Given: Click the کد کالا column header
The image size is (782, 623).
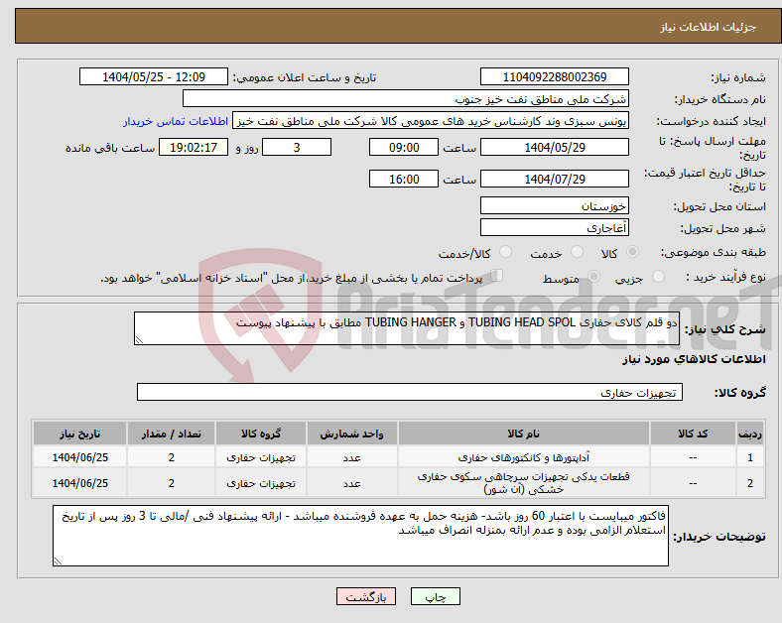Looking at the screenshot, I should click(x=693, y=434).
